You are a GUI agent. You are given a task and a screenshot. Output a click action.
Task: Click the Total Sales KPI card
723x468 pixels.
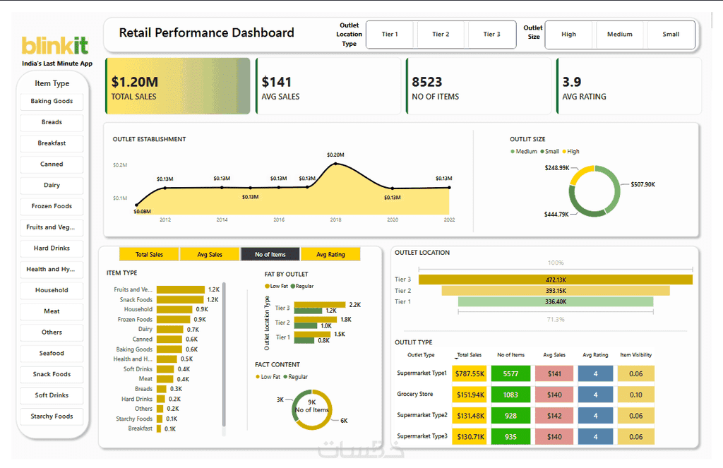tap(178, 86)
